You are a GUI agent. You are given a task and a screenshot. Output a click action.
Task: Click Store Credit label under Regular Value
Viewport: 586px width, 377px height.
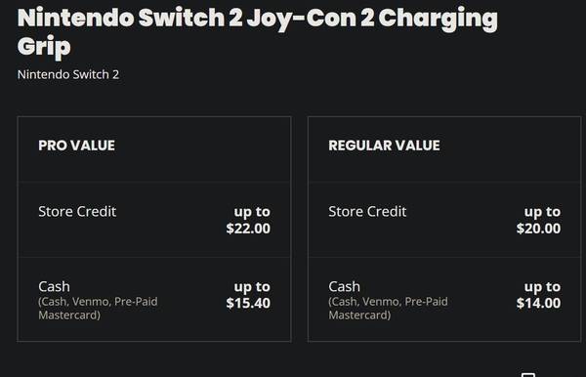click(x=367, y=212)
